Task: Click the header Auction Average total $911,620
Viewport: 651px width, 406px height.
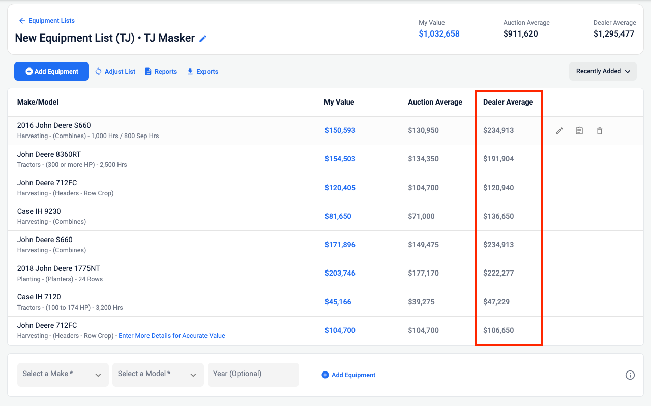Action: tap(521, 34)
